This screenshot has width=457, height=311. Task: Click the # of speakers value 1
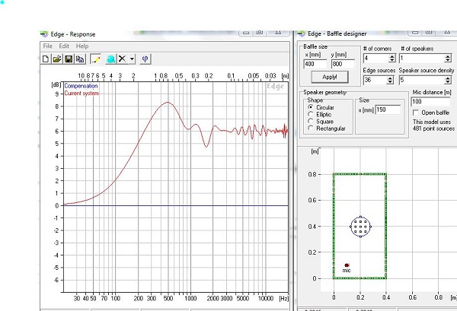tap(422, 59)
